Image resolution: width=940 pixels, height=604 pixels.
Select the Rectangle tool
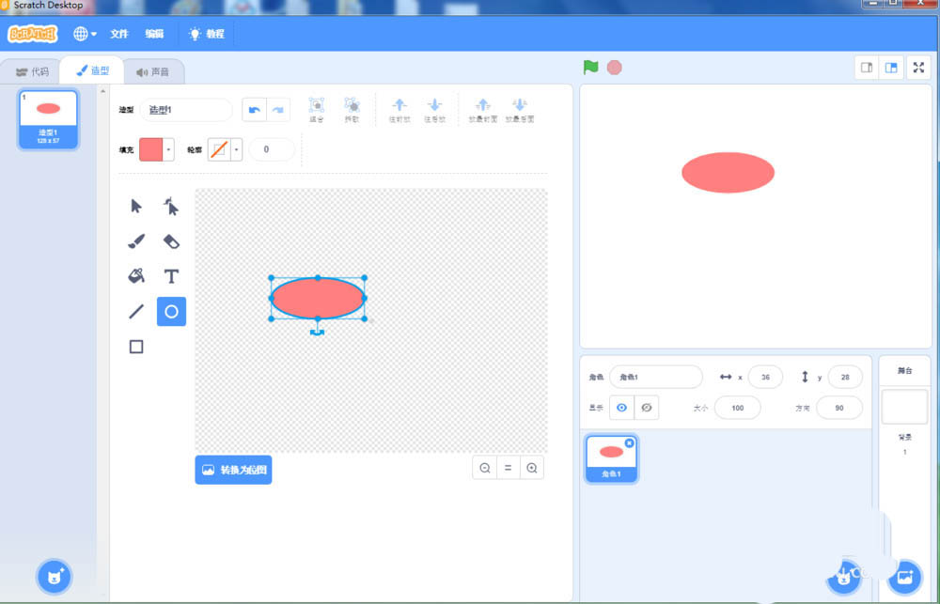point(135,346)
